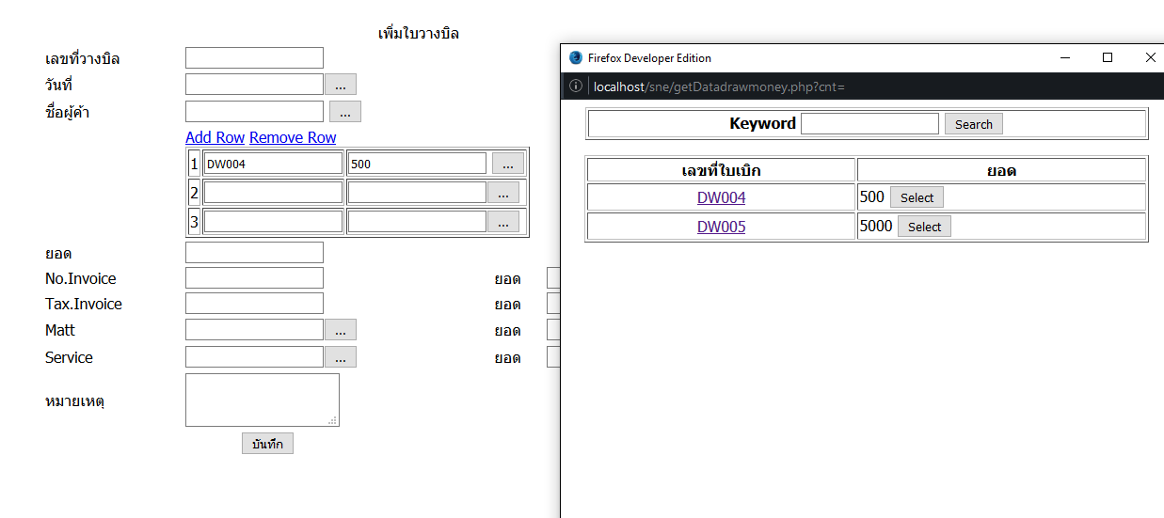Click Select button for DW004 row
Screen dimensions: 1164x518
pos(917,197)
